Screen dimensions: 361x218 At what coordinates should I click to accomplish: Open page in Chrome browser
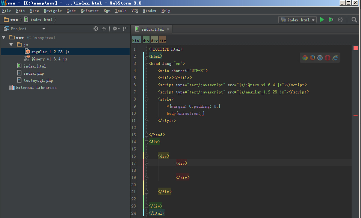pyautogui.click(x=305, y=58)
